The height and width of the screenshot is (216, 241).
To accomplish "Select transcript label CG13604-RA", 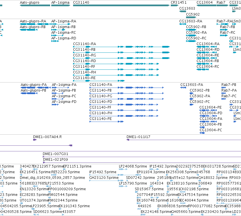I will point(208,44).
